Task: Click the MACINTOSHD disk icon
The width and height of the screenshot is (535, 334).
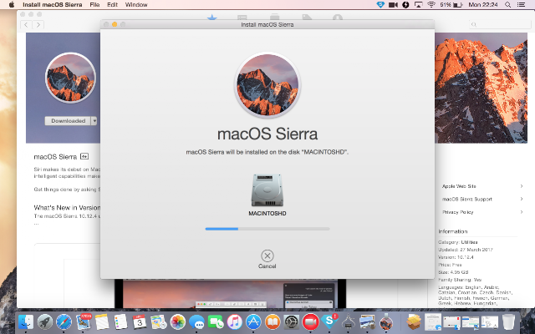Action: (267, 190)
